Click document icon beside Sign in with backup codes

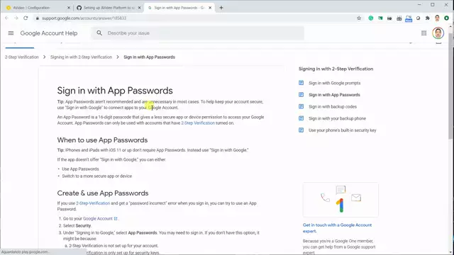pyautogui.click(x=301, y=106)
